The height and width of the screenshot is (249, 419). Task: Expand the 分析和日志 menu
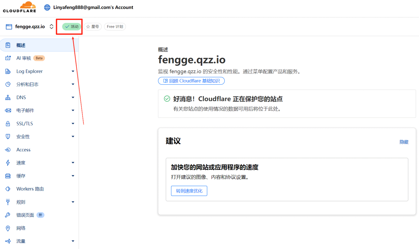tap(73, 84)
